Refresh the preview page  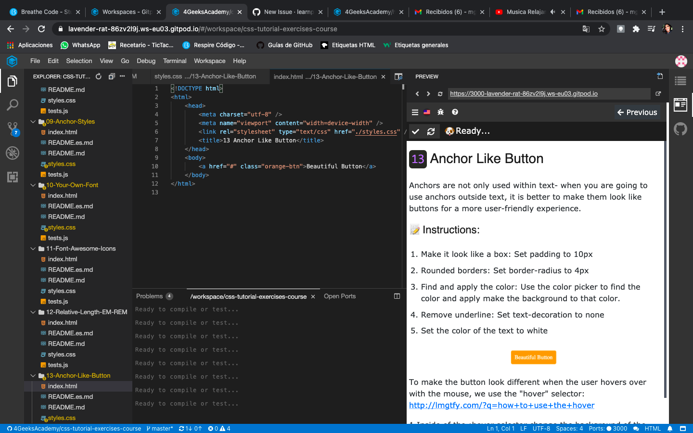tap(440, 93)
